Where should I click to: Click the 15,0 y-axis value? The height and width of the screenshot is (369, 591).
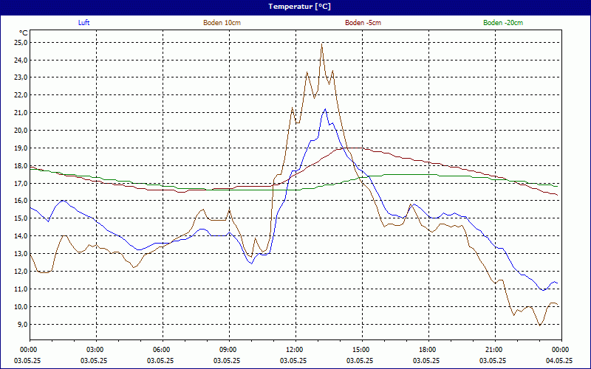[21, 218]
